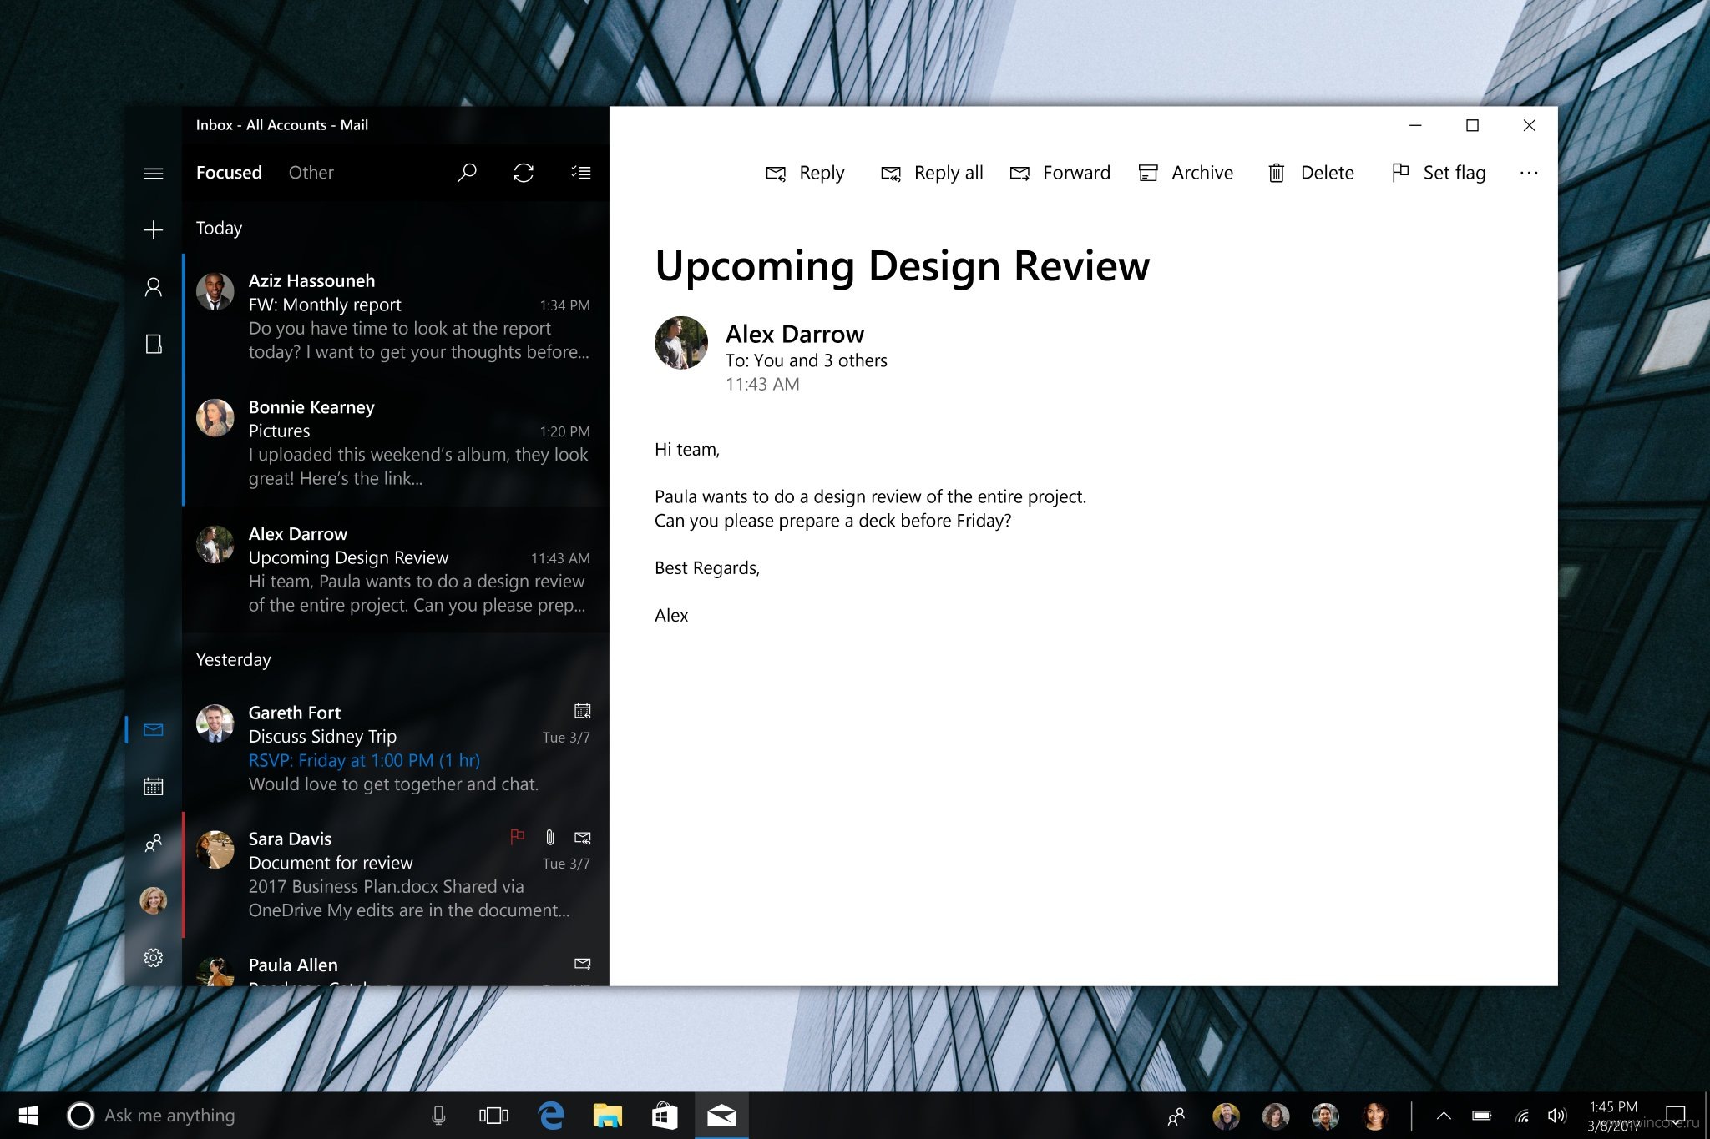Image resolution: width=1710 pixels, height=1139 pixels.
Task: Set flag on the open message
Action: coord(1439,173)
